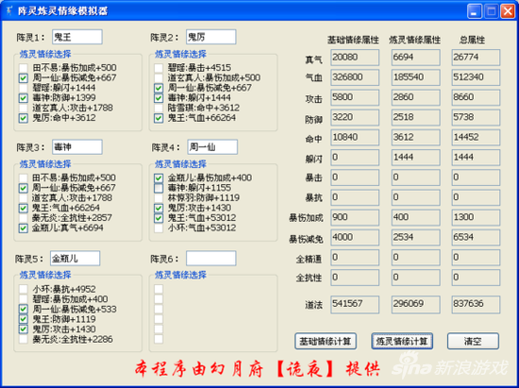This screenshot has width=519, height=388.
Task: Close the 阵灵炼灵情缘模拟器 window
Action: (x=508, y=11)
